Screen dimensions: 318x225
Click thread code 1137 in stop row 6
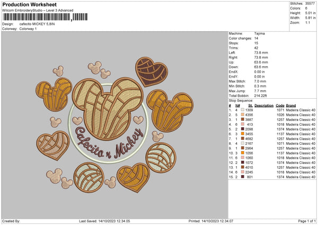click(x=280, y=134)
